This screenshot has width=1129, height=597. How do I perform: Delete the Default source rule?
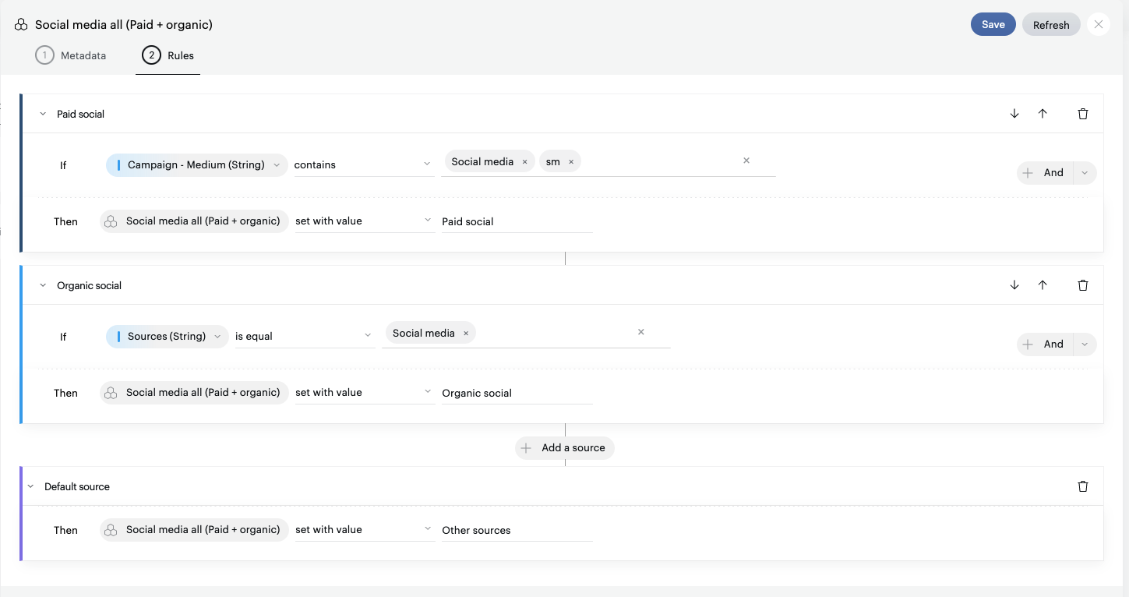click(x=1083, y=486)
